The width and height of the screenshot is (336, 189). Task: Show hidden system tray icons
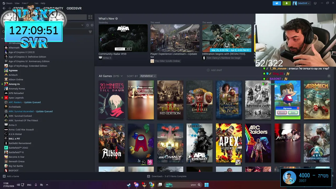click(x=47, y=185)
